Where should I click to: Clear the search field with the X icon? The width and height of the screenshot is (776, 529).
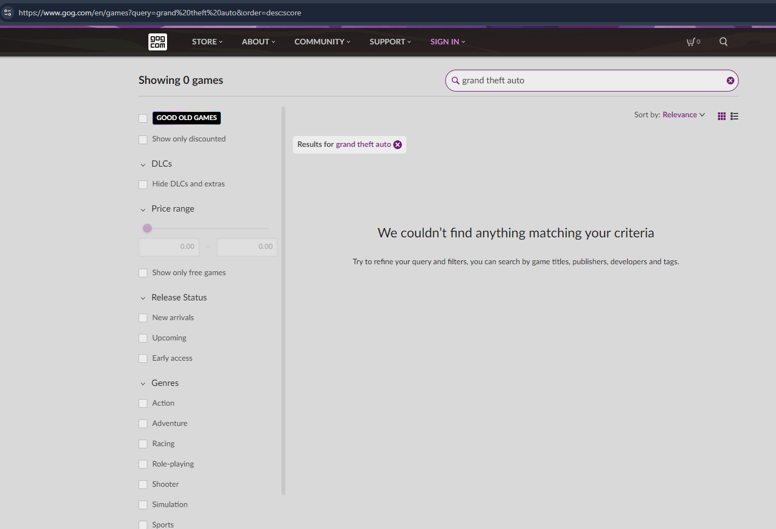(x=731, y=81)
